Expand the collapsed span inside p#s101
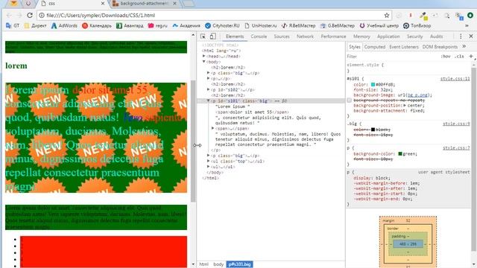Screen dimensions: 477x268 pos(212,129)
